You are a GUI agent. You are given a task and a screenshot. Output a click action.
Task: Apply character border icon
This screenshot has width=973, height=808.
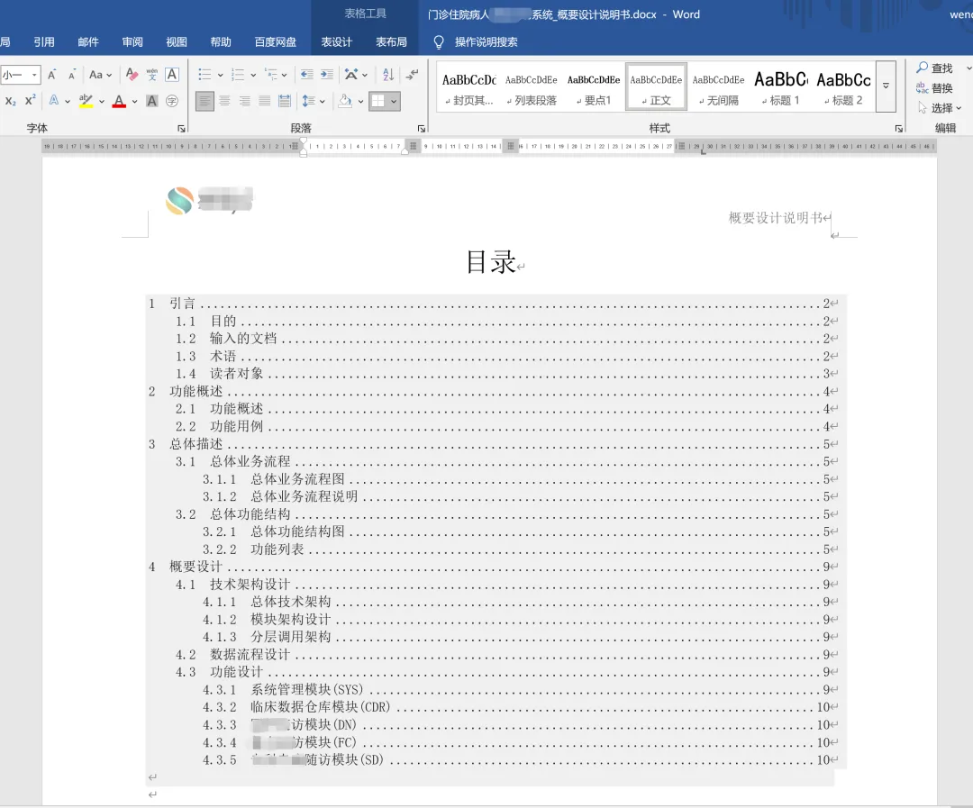click(x=172, y=75)
